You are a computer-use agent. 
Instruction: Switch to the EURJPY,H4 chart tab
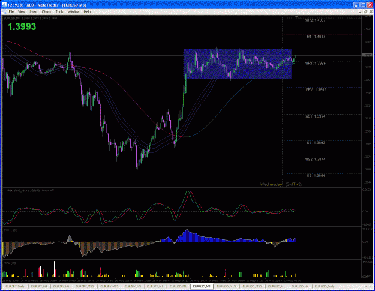point(39,286)
